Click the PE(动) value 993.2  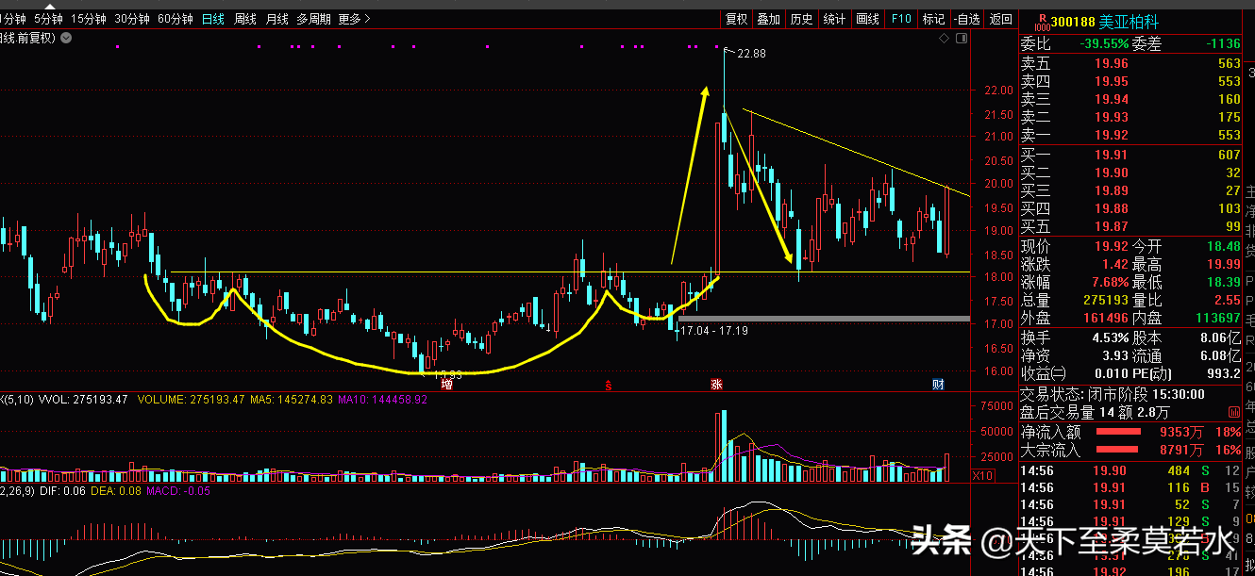[1222, 373]
